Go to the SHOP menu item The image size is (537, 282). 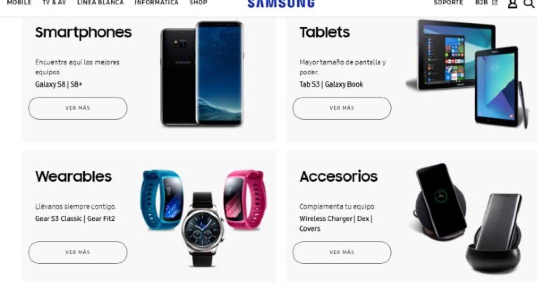[x=198, y=2]
